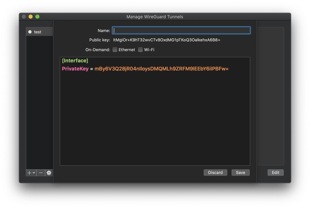Click the orange private key value
Screen dimensions: 310x208
click(x=162, y=69)
